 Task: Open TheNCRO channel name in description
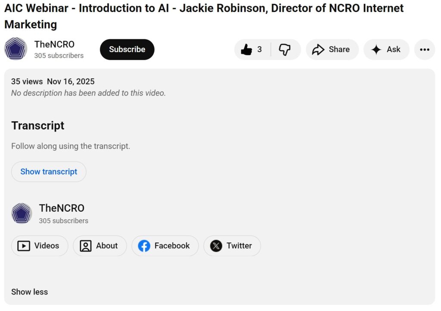62,208
